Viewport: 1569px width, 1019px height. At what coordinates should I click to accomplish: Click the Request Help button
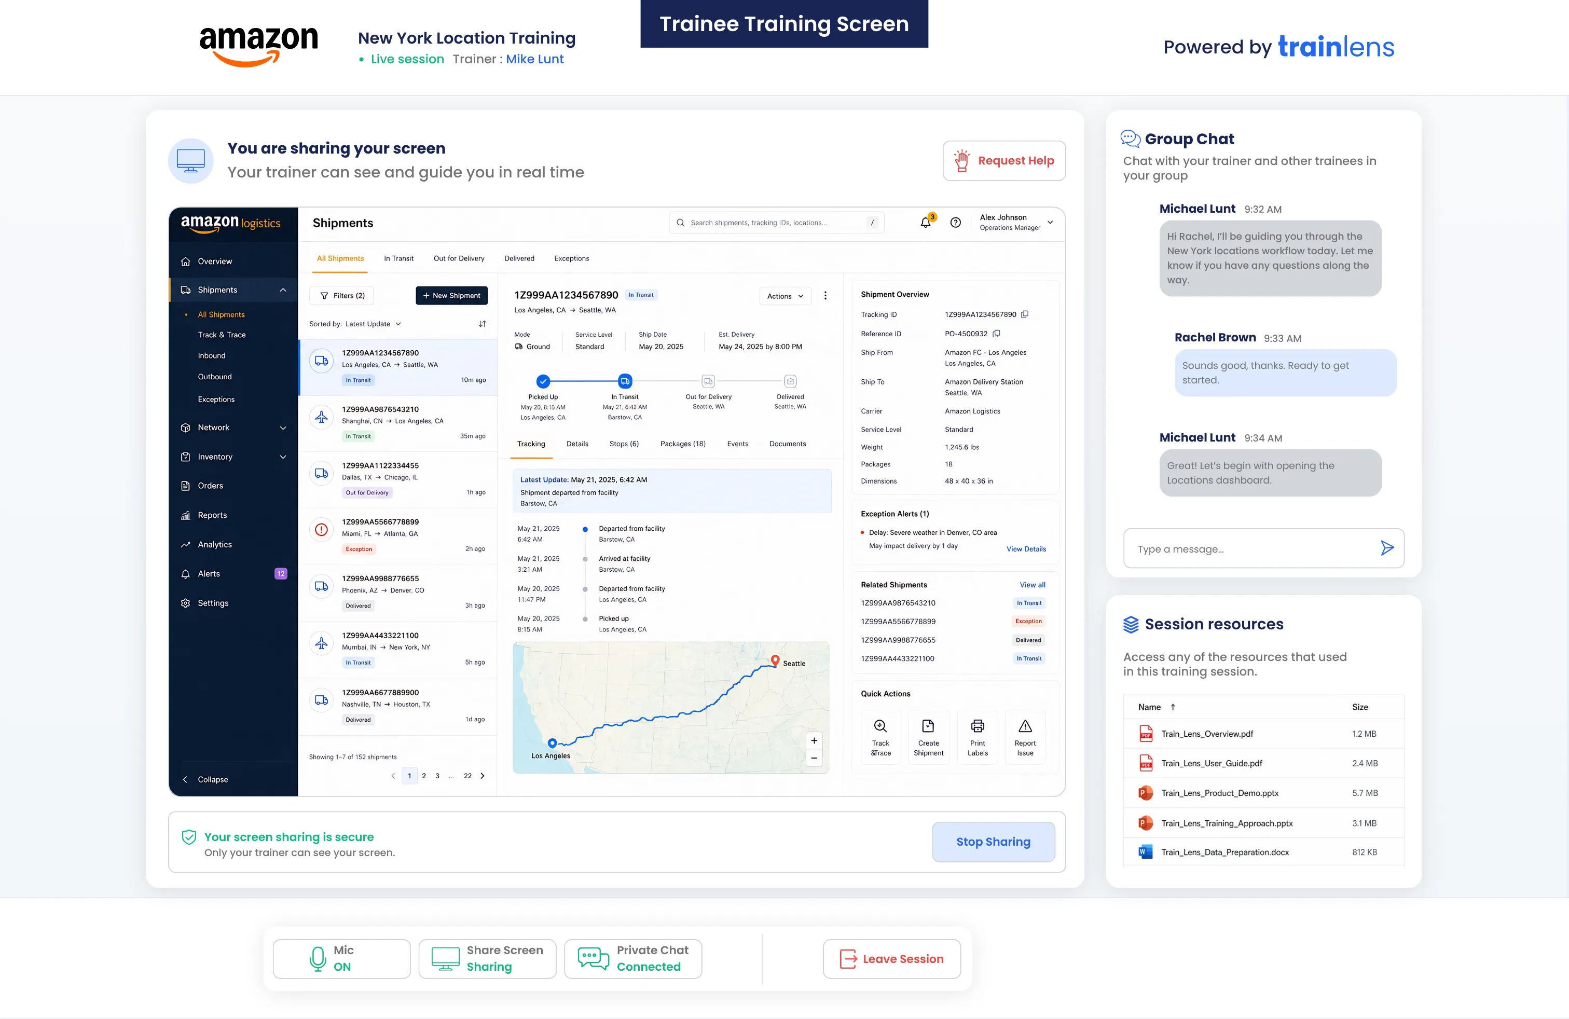tap(1004, 161)
